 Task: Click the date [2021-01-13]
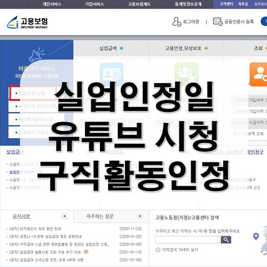[x=131, y=252]
